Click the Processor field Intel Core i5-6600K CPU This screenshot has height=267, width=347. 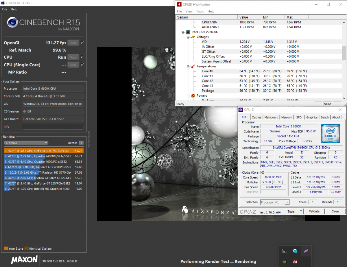click(x=53, y=89)
